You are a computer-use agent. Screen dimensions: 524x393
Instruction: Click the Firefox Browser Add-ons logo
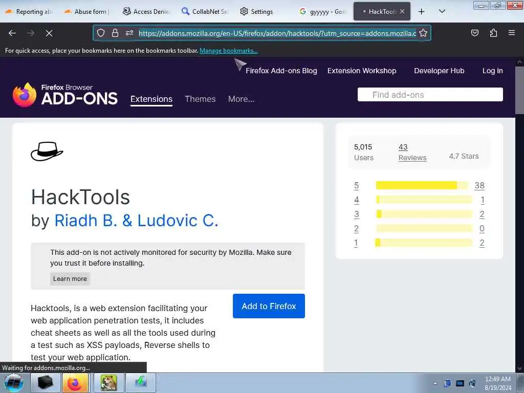(x=65, y=95)
